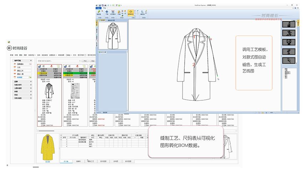Click the yellow note icon on the W009 card
Screen dimensions: 303x170
coord(58,66)
